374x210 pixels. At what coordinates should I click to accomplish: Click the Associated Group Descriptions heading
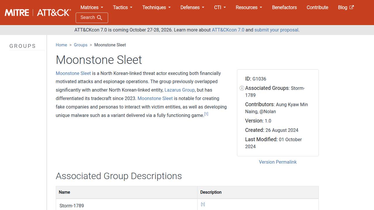pyautogui.click(x=119, y=176)
